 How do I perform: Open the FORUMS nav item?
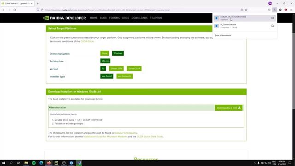click(x=114, y=18)
